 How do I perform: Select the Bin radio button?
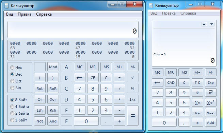(x=16, y=88)
